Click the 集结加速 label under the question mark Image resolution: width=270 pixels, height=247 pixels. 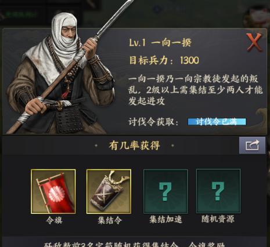coord(165,220)
